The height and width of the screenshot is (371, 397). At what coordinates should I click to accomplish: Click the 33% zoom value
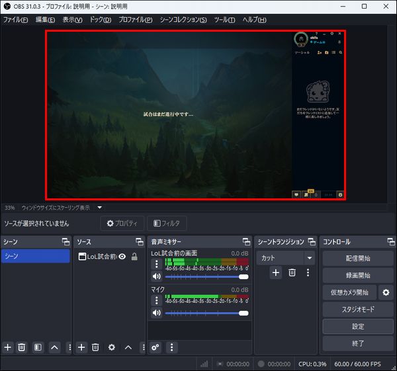click(x=10, y=208)
